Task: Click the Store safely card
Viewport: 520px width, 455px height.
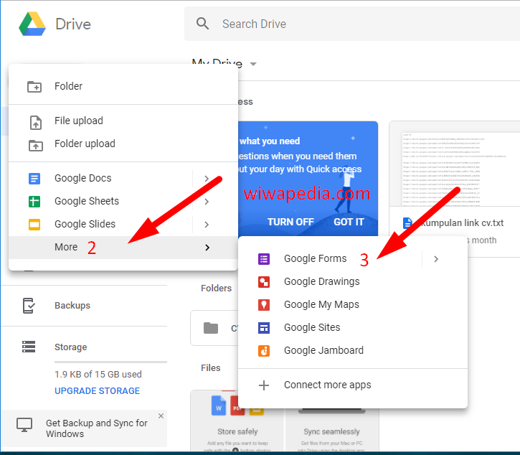Action: click(237, 421)
